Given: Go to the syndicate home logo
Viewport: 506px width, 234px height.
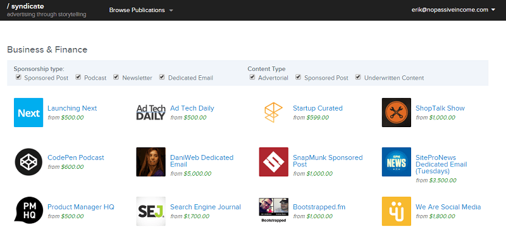Looking at the screenshot, I should click(x=25, y=6).
